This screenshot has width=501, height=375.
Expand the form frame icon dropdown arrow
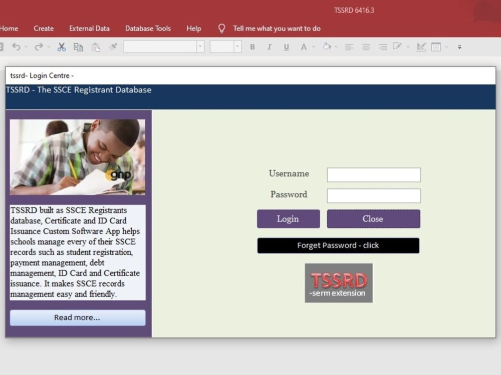coord(447,47)
